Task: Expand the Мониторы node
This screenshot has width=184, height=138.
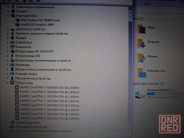Action: pos(7,65)
